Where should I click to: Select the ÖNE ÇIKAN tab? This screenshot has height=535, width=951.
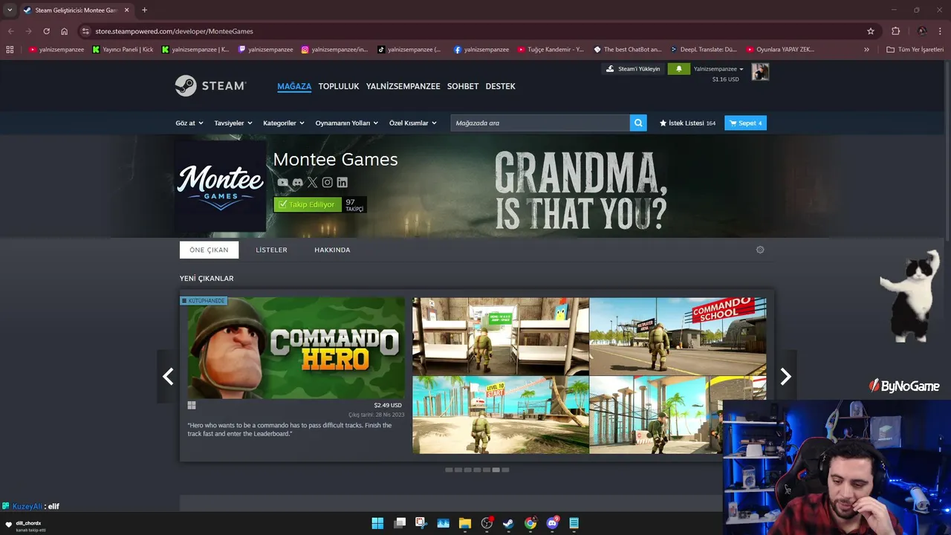click(x=209, y=250)
